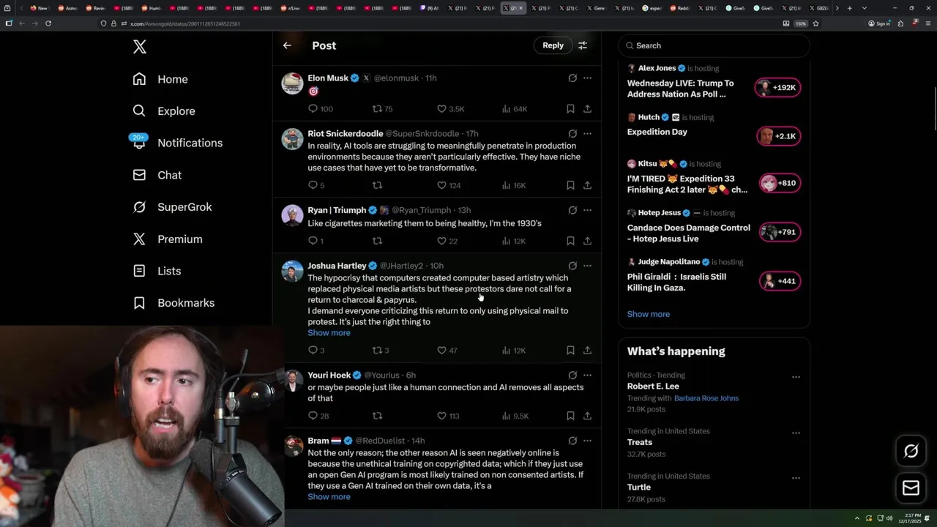Share Elon Musk's post
Viewport: 937px width, 527px height.
587,109
